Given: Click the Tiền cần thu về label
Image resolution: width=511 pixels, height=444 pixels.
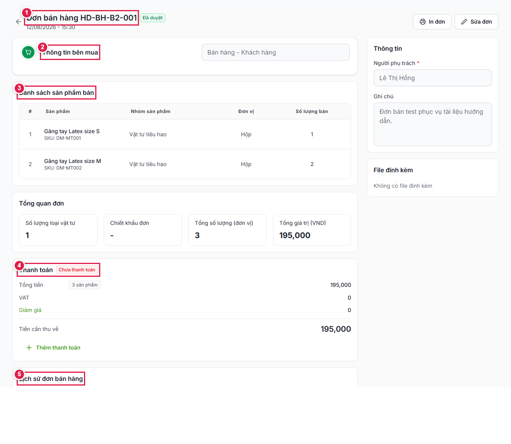Looking at the screenshot, I should click(x=39, y=329).
